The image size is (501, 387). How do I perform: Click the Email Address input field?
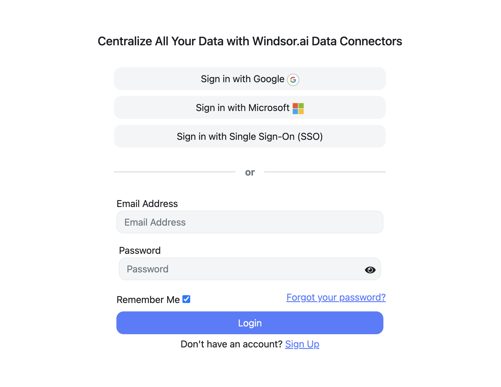pos(250,222)
